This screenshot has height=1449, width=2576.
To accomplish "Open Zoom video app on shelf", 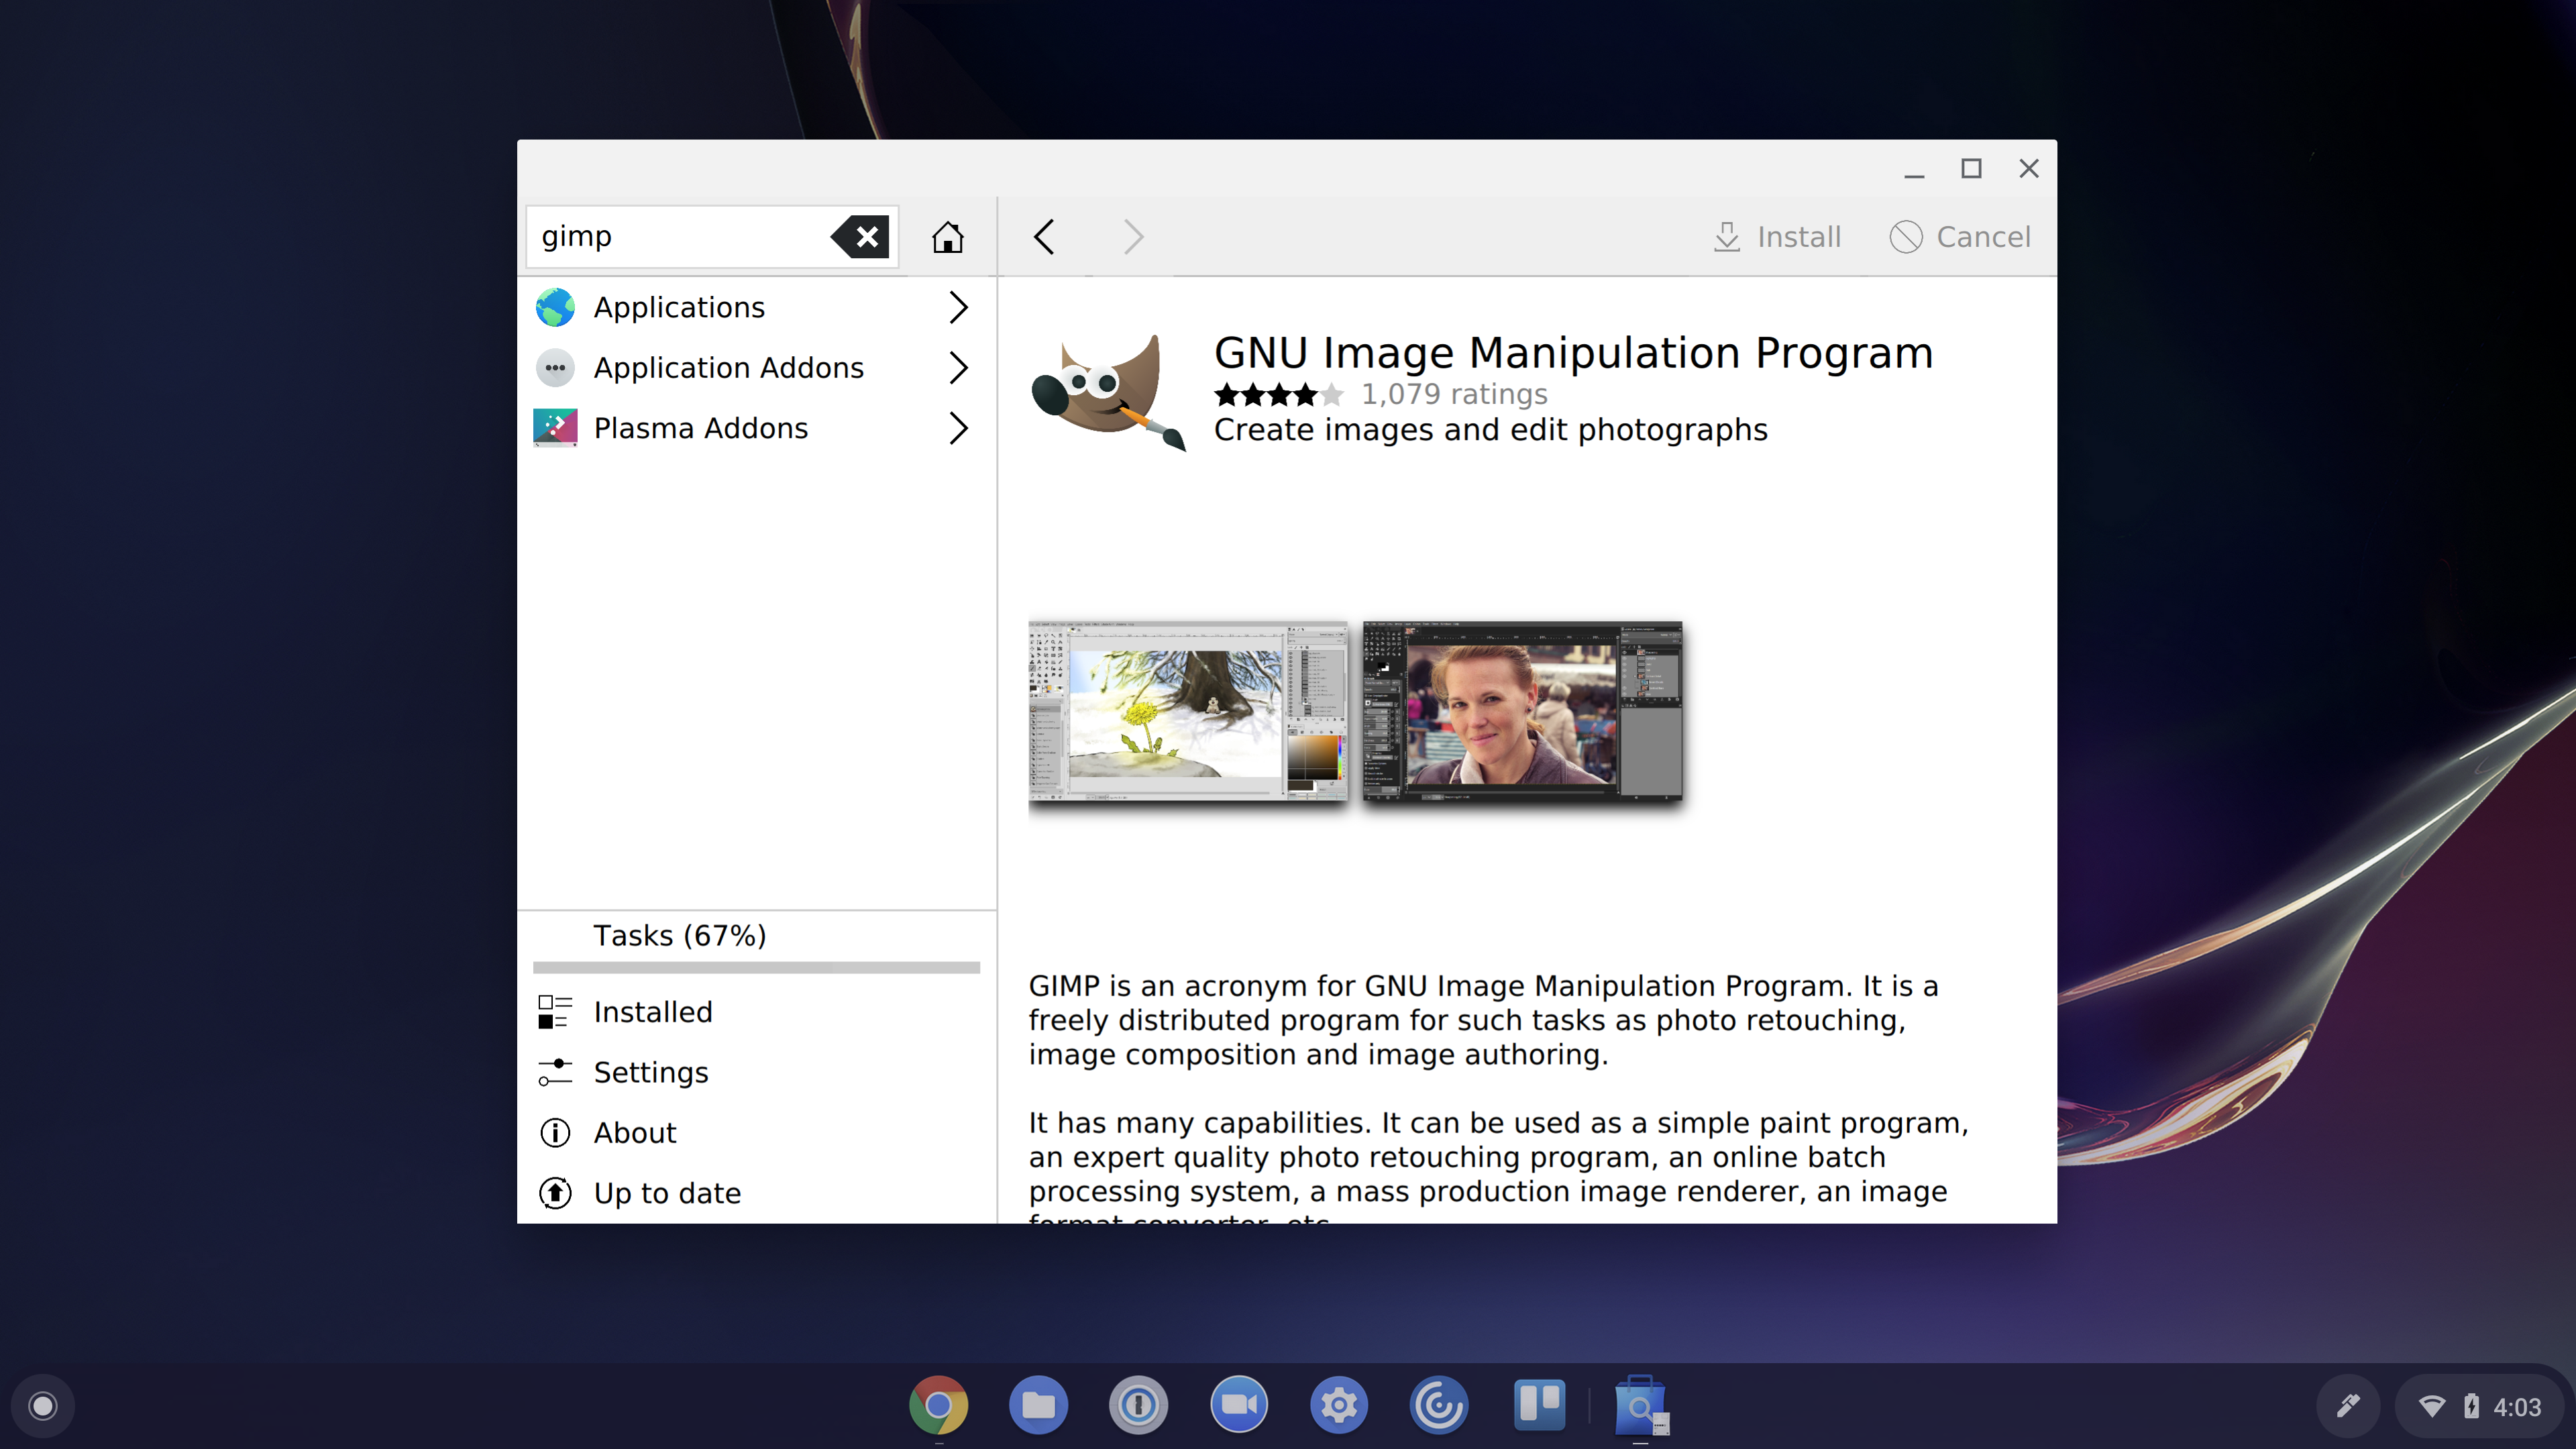I will (x=1238, y=1406).
